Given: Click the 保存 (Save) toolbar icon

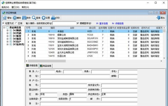Looking at the screenshot, I should click(24, 18).
